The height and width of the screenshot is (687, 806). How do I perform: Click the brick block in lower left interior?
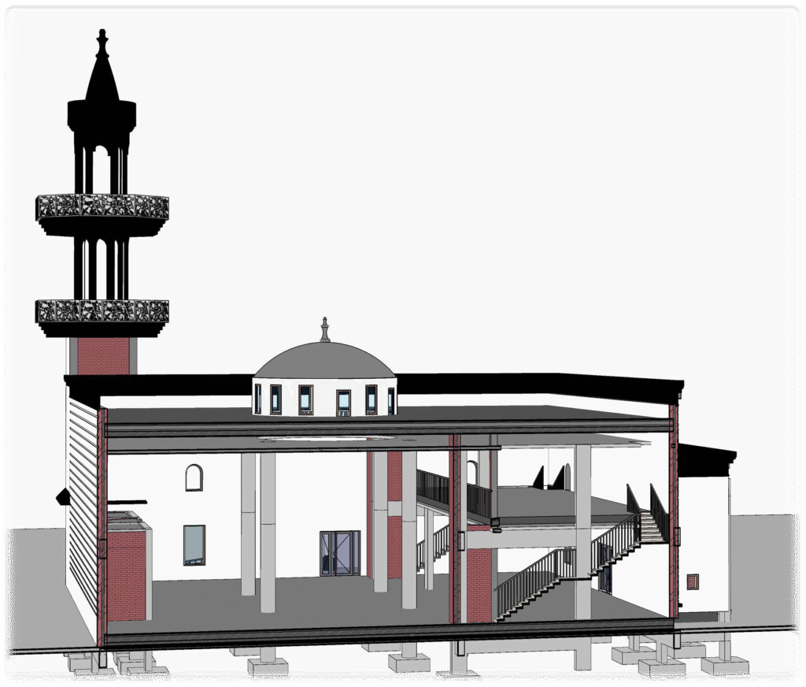(126, 575)
